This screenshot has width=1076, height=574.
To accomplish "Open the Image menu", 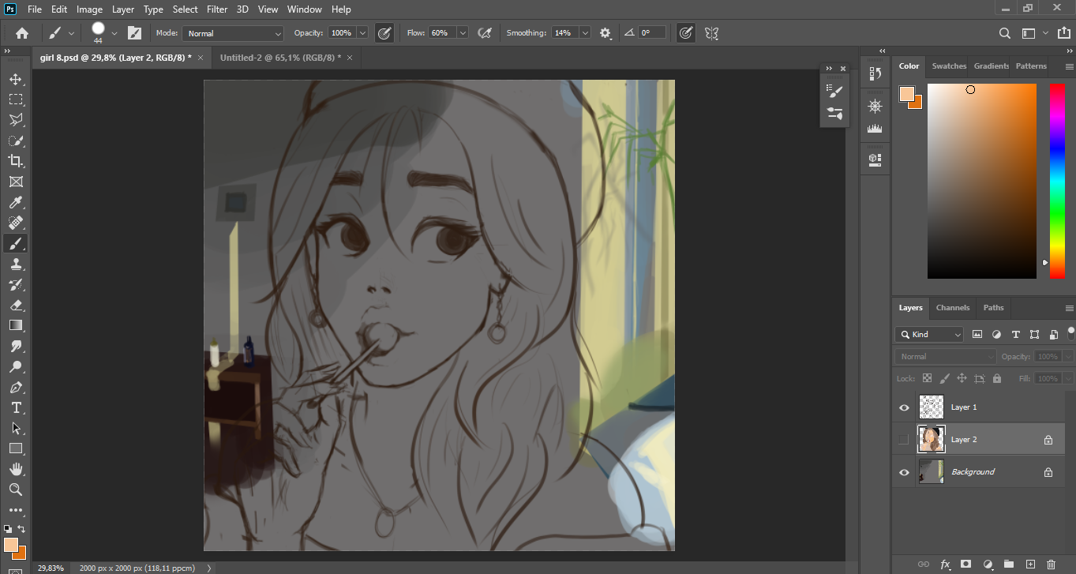I will (89, 9).
